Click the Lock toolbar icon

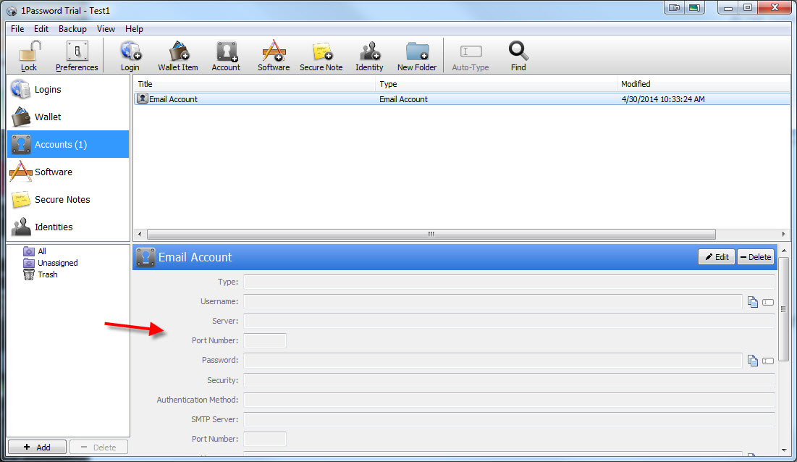point(29,56)
